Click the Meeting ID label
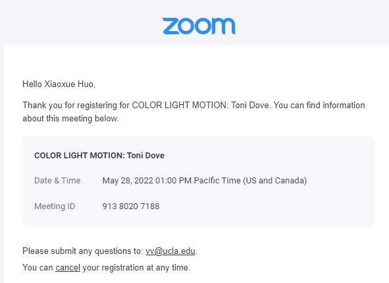 pos(55,206)
